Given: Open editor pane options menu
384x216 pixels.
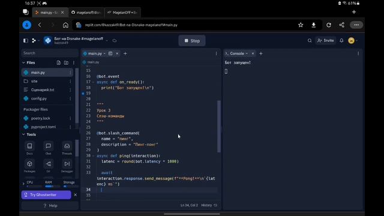Looking at the screenshot, I should click(216, 53).
